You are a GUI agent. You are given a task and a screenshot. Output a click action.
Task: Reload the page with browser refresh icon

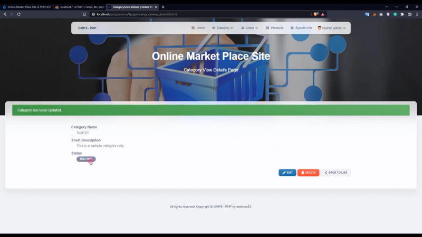pyautogui.click(x=19, y=14)
